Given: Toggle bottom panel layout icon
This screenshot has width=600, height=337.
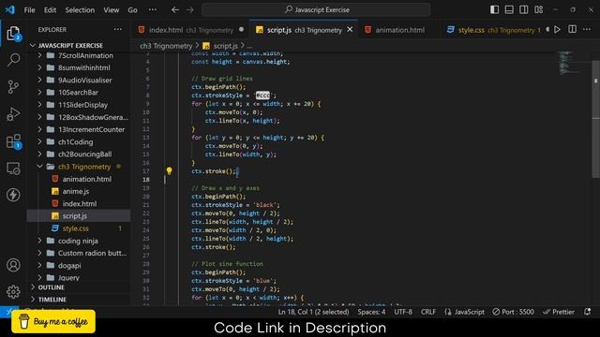Looking at the screenshot, I should (x=509, y=9).
